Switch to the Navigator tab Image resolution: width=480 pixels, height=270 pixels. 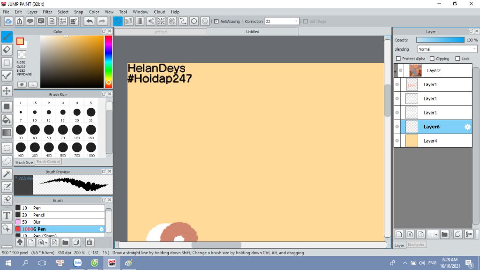click(x=416, y=245)
